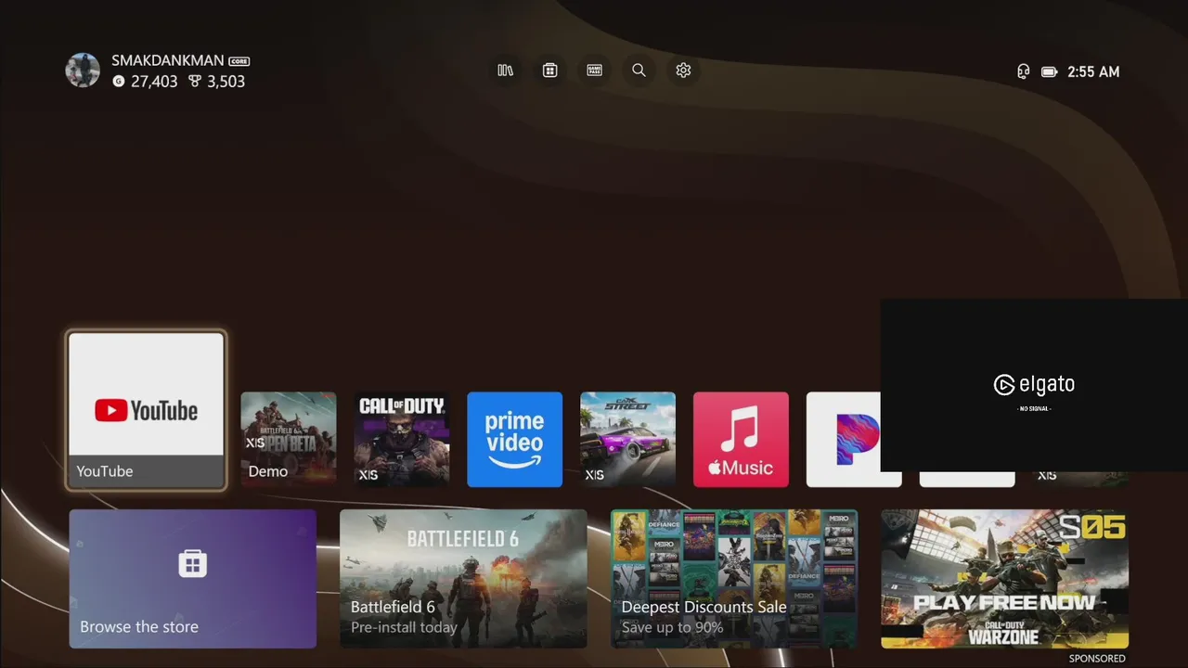Open the Battlefield 6 pre-install card

pos(463,579)
